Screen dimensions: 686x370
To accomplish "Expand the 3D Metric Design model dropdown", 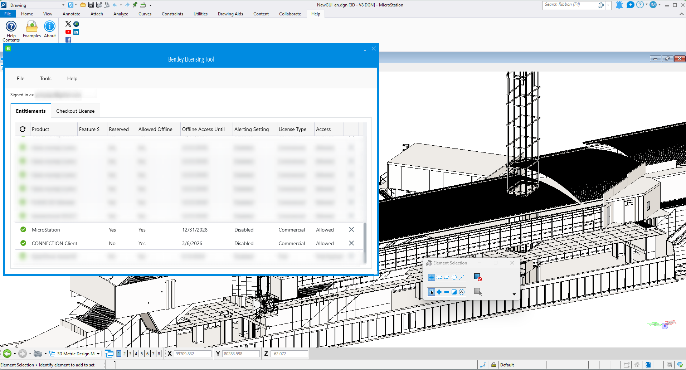I will point(98,354).
